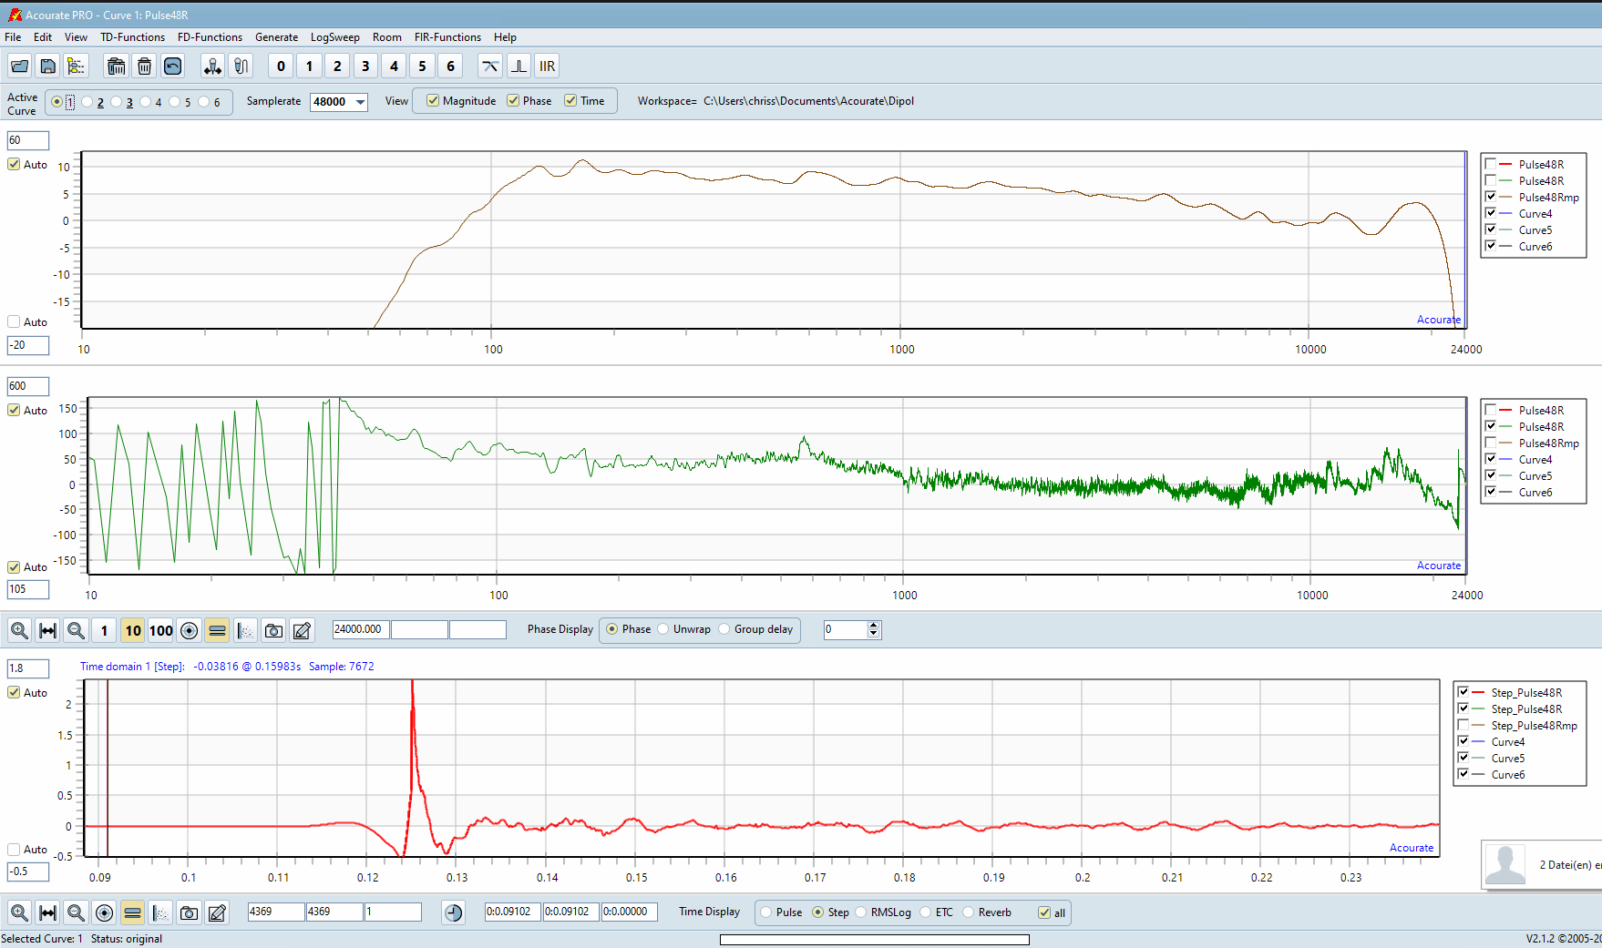Image resolution: width=1602 pixels, height=948 pixels.
Task: Open the File menu
Action: (13, 37)
